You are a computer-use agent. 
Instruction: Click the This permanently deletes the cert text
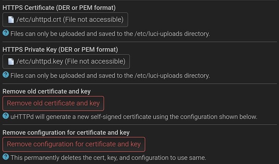click(x=108, y=157)
